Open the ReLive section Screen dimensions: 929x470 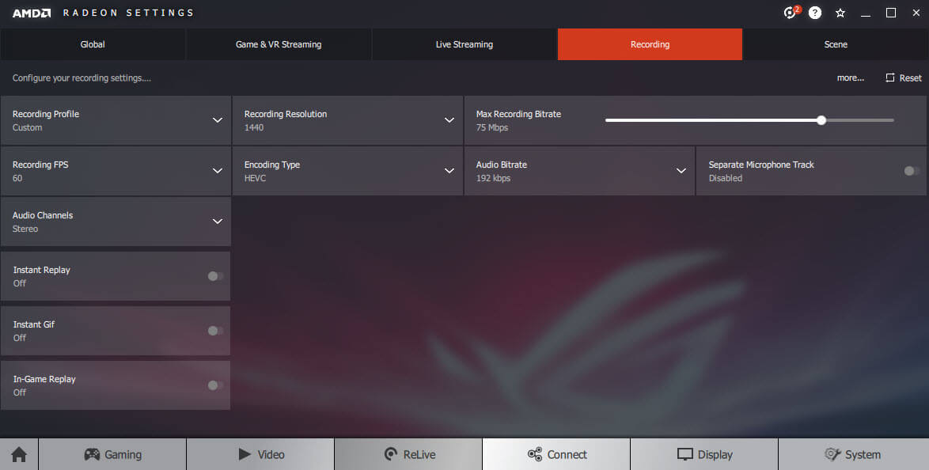409,455
